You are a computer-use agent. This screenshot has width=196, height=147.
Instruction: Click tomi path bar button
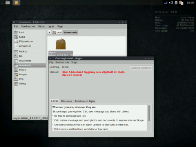click(57, 33)
